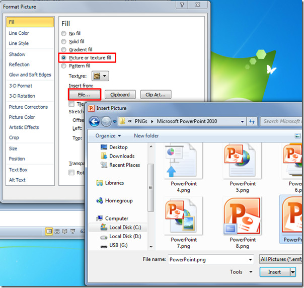Select the No fill radio button

(63, 34)
